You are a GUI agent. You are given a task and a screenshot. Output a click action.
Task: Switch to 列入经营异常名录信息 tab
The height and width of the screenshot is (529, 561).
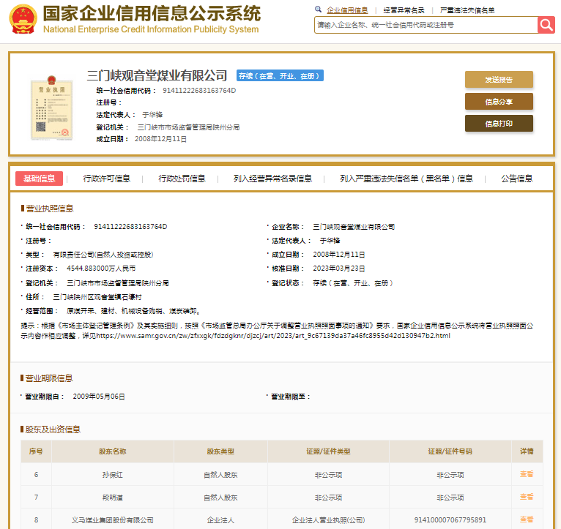click(272, 179)
